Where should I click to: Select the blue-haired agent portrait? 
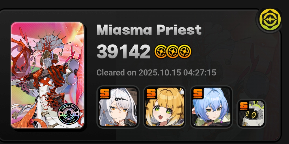[211, 107]
